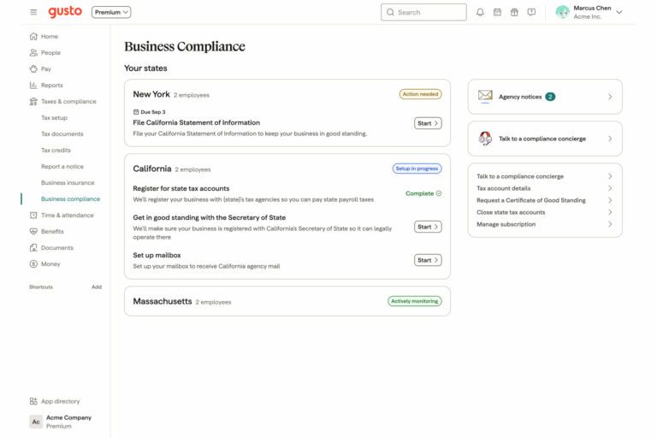Open Business insurance in sidebar
The width and height of the screenshot is (657, 438).
pyautogui.click(x=68, y=183)
